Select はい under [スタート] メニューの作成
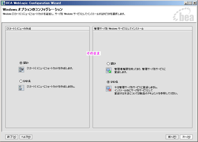 pyautogui.click(x=21, y=63)
